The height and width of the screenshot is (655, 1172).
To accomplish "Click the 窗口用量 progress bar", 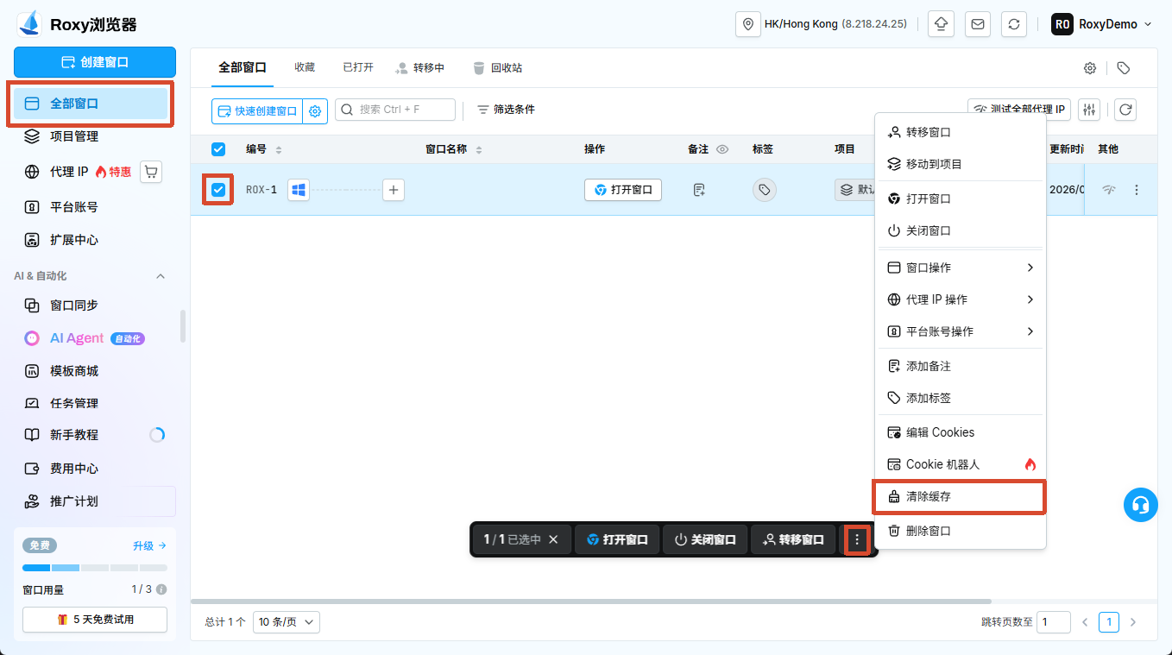I will click(x=95, y=568).
